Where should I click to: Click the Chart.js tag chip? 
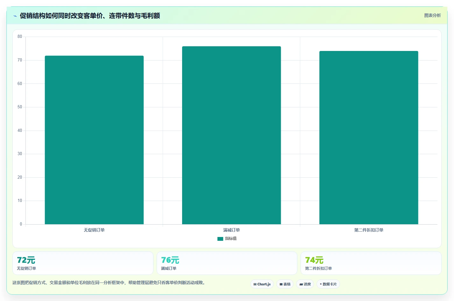click(x=262, y=284)
